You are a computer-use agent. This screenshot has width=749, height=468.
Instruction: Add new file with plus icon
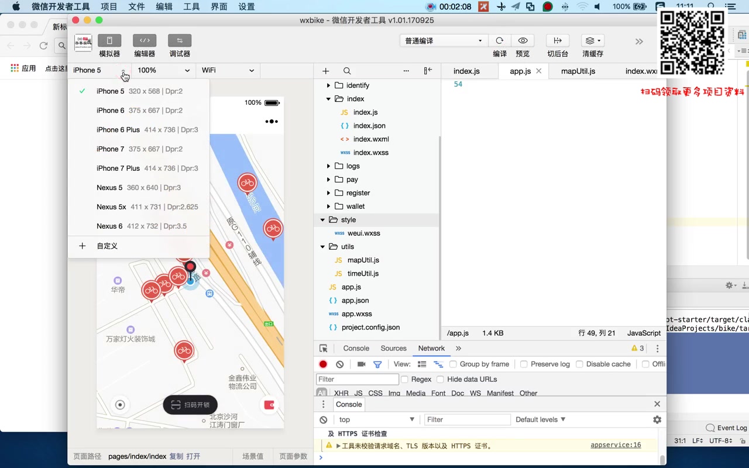coord(326,71)
